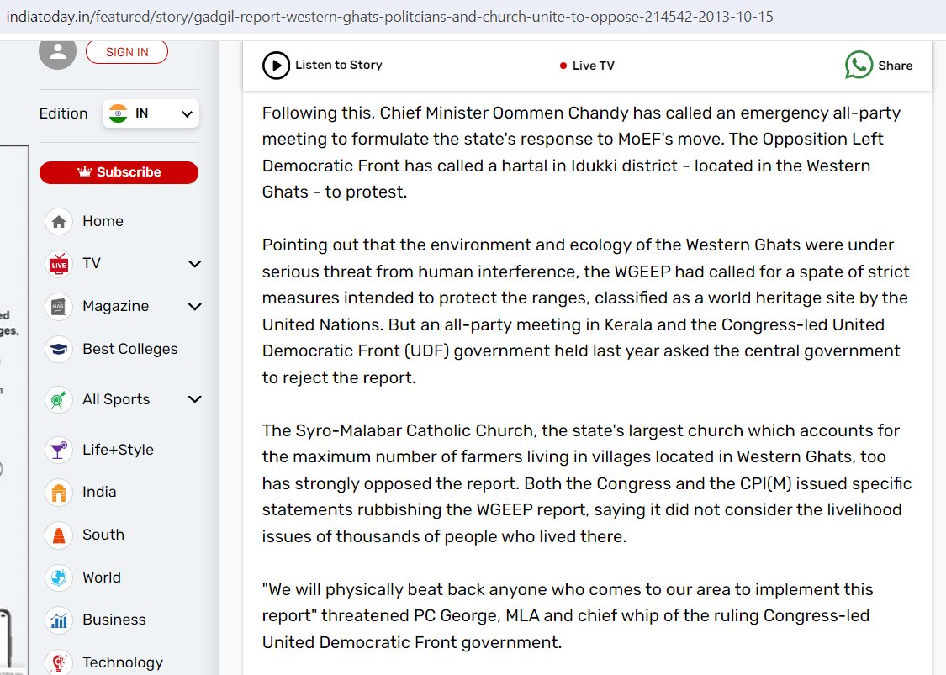Click the Magazine icon in sidebar
Image resolution: width=946 pixels, height=675 pixels.
point(59,307)
